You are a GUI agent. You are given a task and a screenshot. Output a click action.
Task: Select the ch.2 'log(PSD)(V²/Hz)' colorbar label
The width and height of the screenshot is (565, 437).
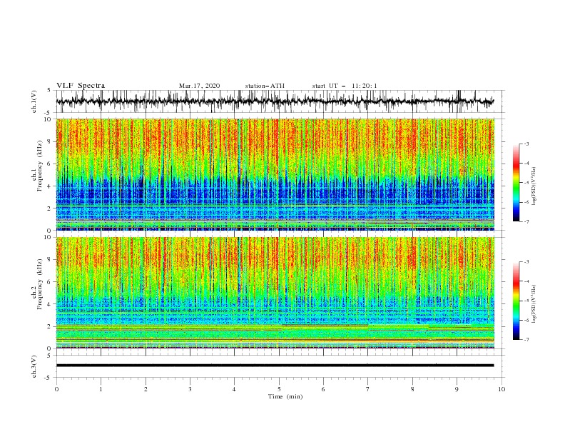[x=534, y=304]
